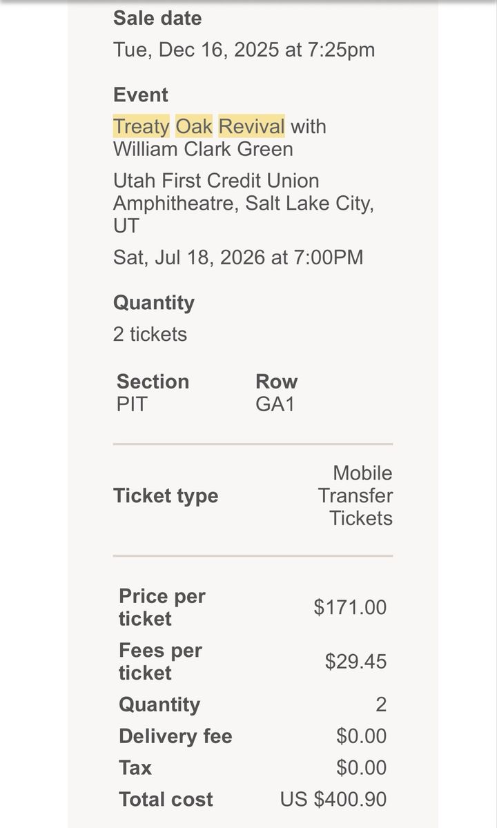Image resolution: width=497 pixels, height=828 pixels.
Task: Click the 2 tickets quantity text
Action: (150, 335)
